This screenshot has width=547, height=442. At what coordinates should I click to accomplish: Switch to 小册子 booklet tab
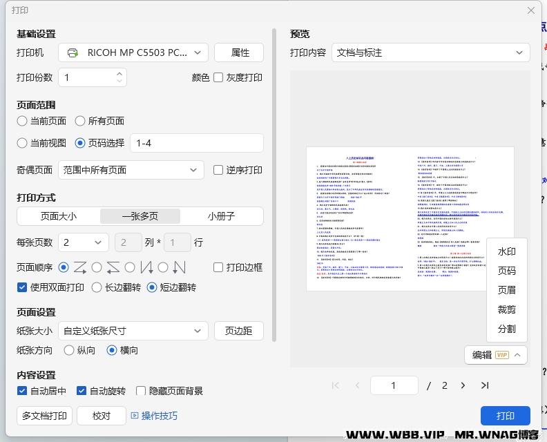point(221,216)
